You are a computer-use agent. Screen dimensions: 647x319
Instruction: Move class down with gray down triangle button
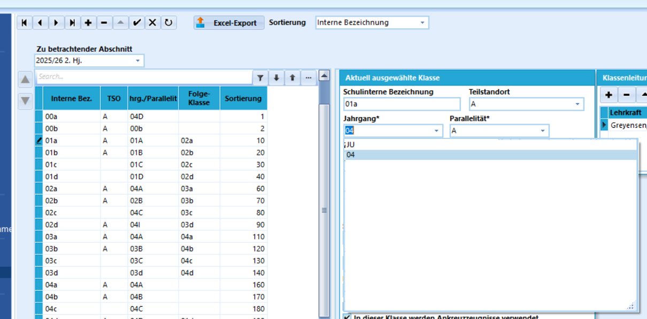25,100
